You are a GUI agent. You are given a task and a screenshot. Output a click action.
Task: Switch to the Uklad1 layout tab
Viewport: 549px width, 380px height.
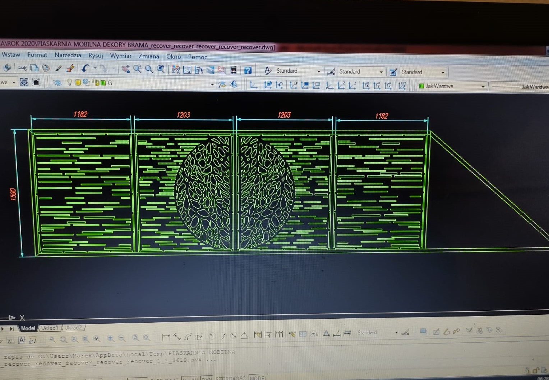coord(50,328)
